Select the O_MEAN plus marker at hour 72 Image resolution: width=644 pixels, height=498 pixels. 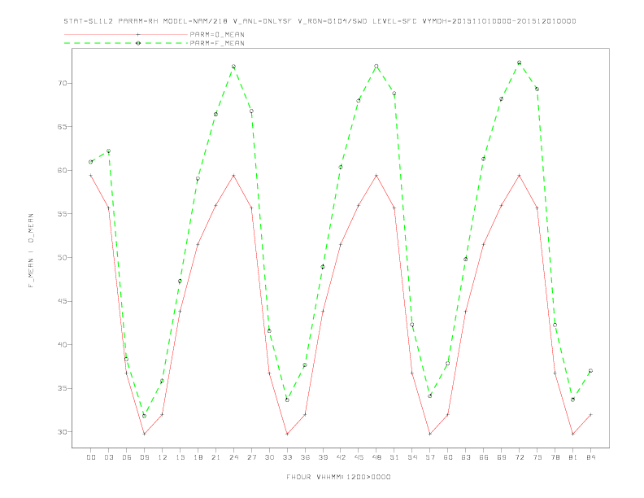point(519,176)
